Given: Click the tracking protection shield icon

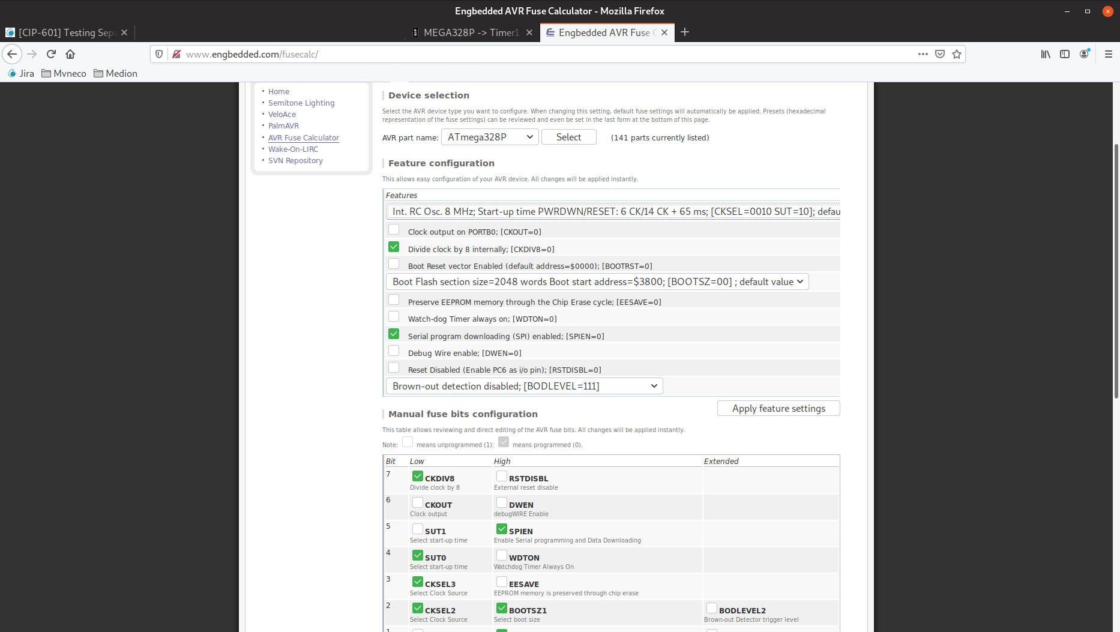Looking at the screenshot, I should (159, 54).
